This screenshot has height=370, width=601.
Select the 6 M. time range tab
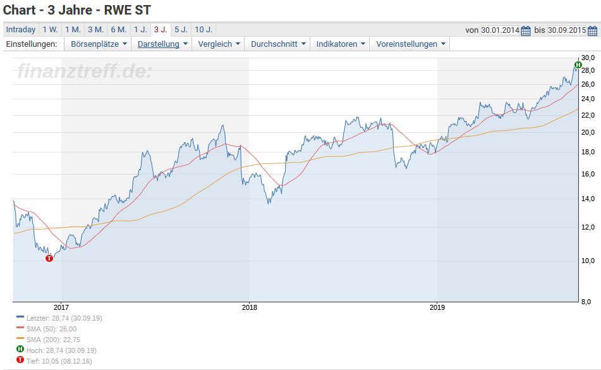[119, 30]
